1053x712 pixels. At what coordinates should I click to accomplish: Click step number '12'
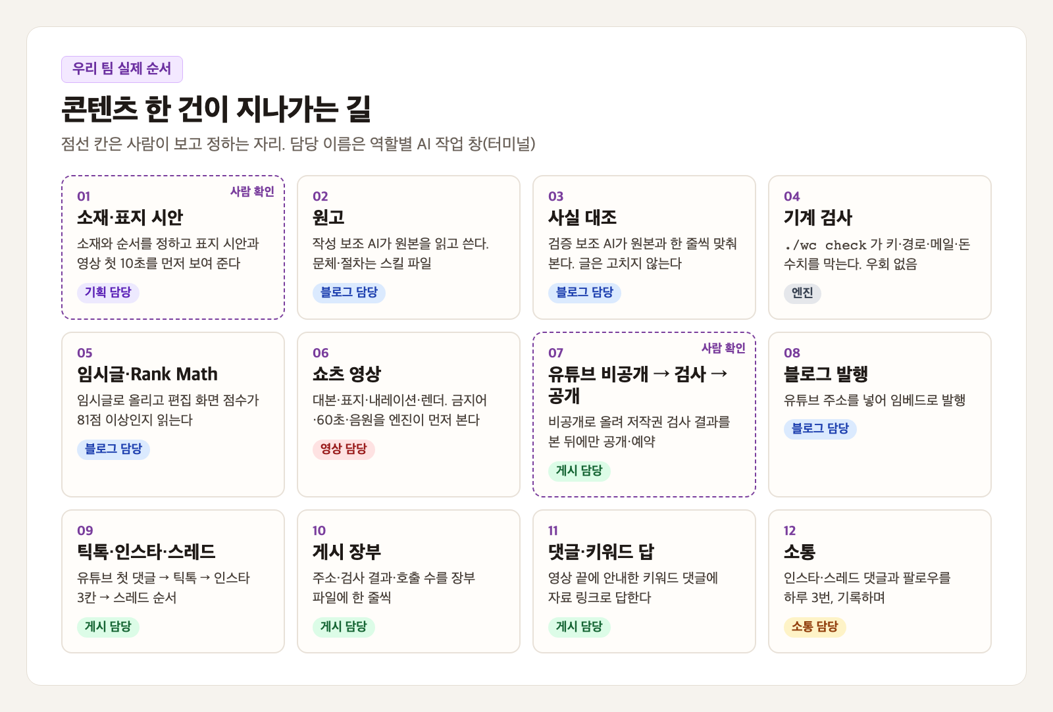tap(790, 530)
